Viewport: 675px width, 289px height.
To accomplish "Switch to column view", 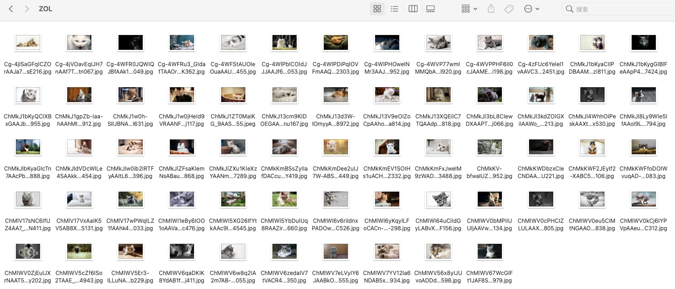I will pos(413,9).
